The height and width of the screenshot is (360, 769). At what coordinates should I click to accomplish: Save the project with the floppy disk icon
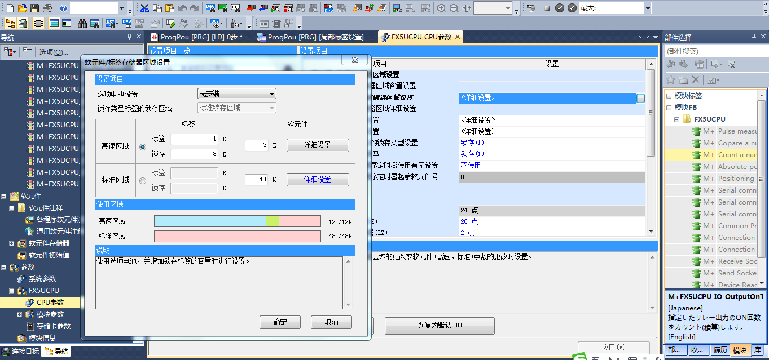[x=34, y=8]
